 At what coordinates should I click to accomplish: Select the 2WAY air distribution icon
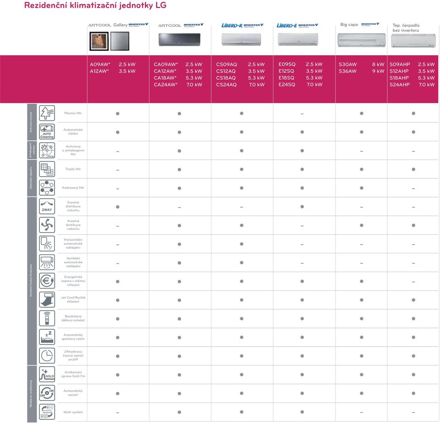[x=47, y=206]
